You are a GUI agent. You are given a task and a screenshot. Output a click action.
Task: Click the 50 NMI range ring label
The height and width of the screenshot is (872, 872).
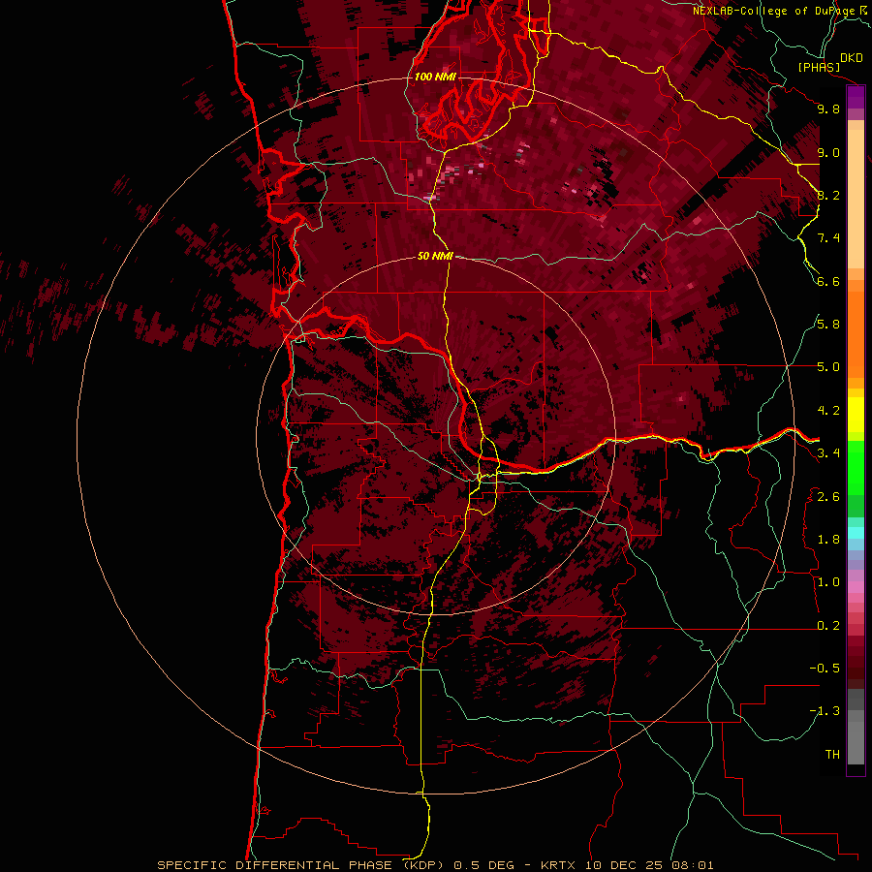(435, 256)
